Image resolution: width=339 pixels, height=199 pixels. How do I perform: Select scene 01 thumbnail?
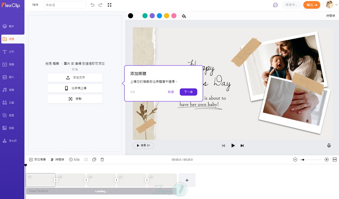pos(41,180)
